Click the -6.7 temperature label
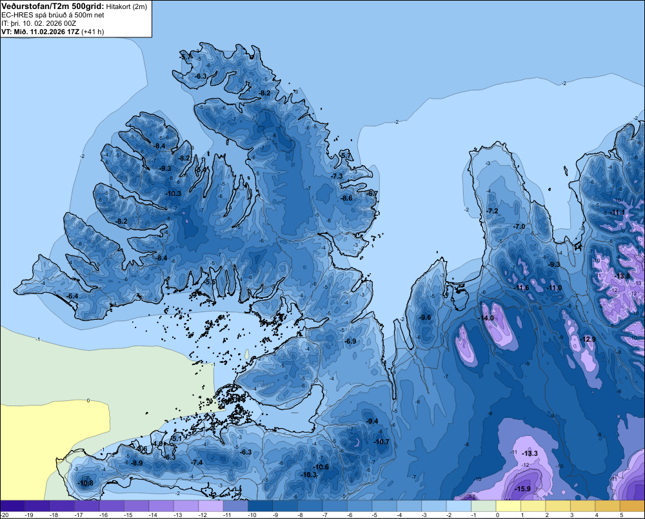The height and width of the screenshot is (519, 645). coord(372,193)
